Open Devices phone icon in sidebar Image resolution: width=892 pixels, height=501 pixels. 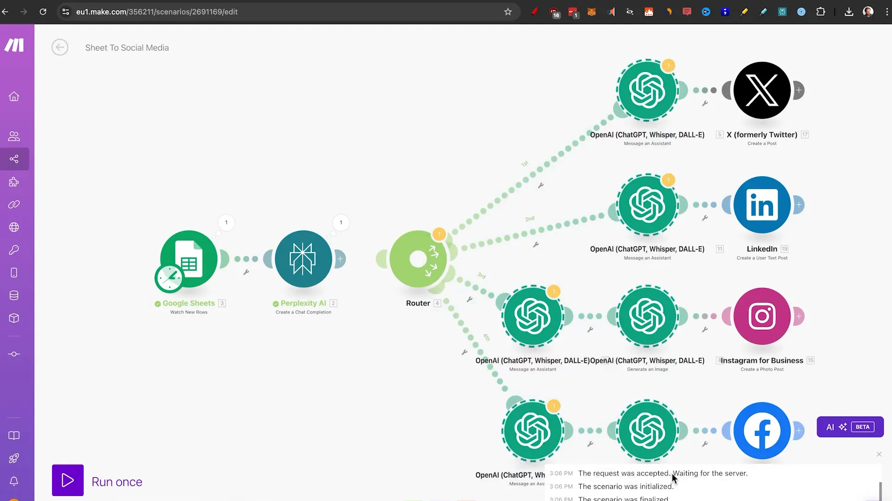14,273
